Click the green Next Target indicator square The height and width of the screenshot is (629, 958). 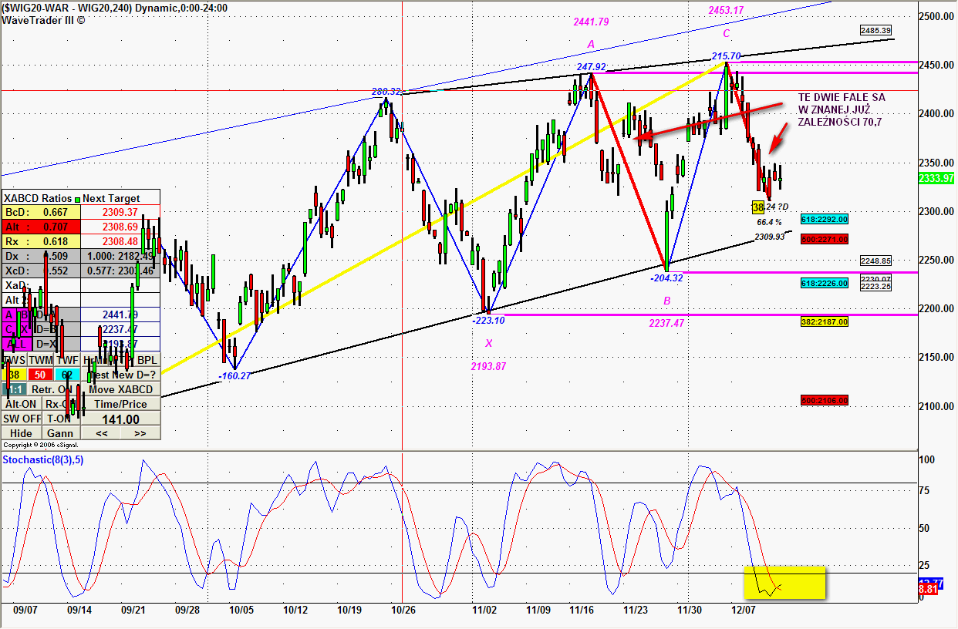(x=77, y=199)
